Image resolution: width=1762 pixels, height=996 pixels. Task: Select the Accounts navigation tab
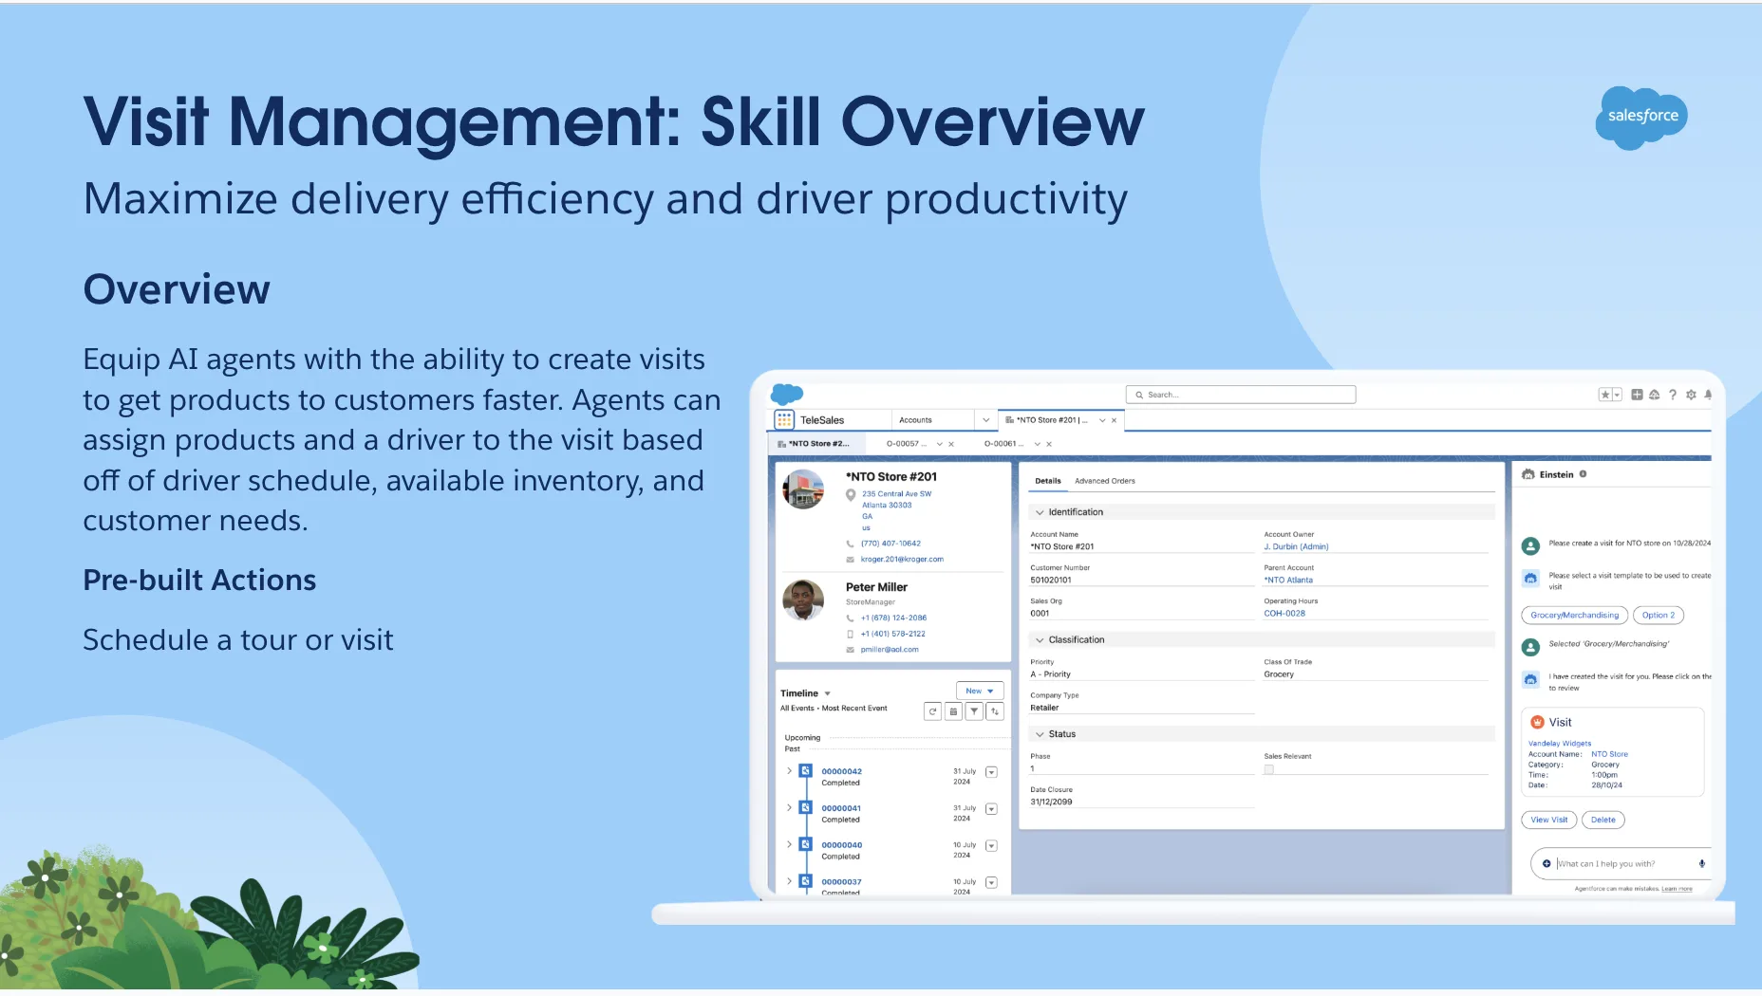915,420
